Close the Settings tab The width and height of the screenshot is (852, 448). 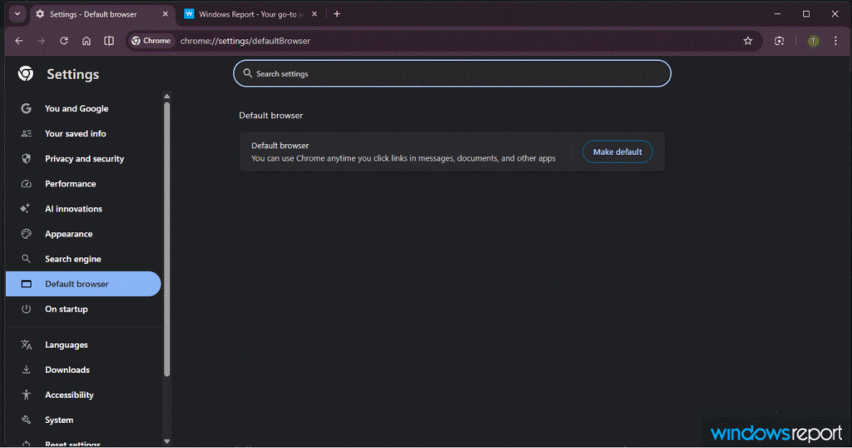coord(165,14)
